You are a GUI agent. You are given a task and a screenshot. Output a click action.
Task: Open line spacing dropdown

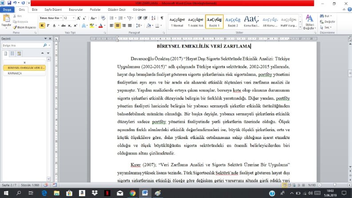click(139, 26)
